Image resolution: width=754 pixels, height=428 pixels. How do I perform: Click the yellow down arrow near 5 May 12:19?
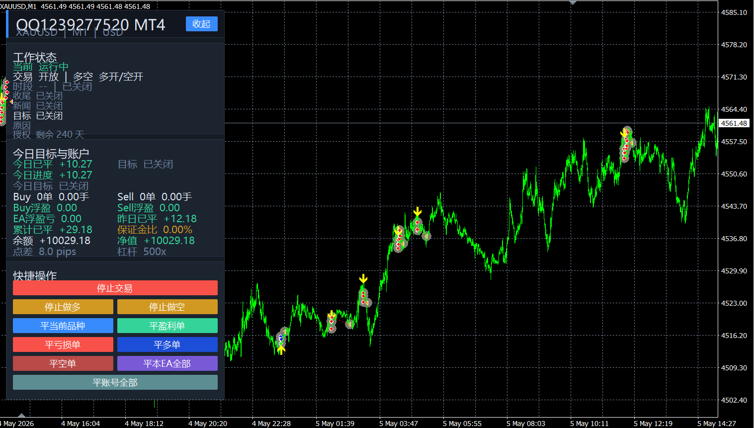(x=624, y=133)
